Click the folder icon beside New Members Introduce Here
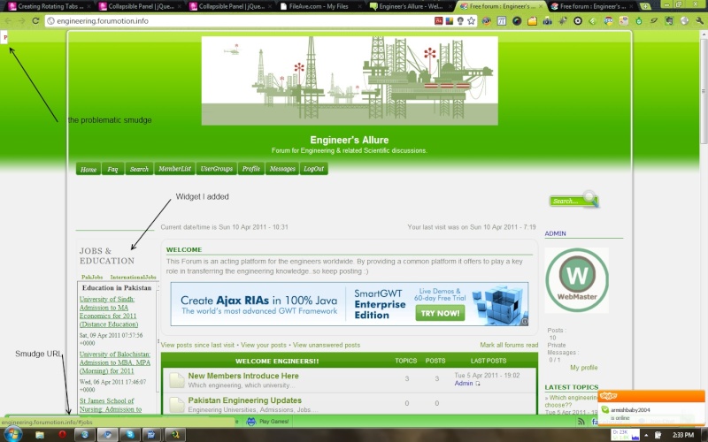This screenshot has width=708, height=442. (176, 380)
